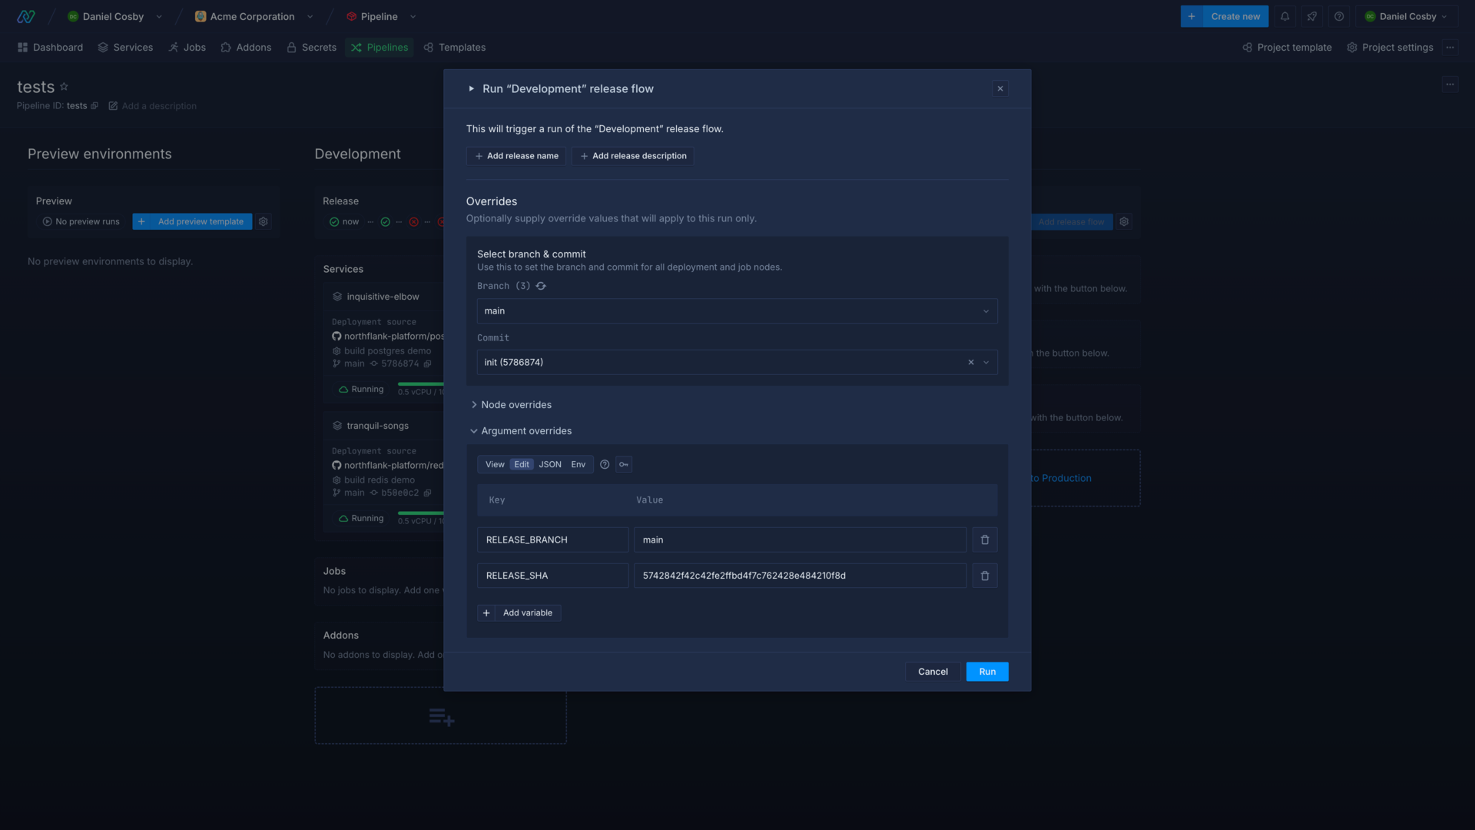Image resolution: width=1475 pixels, height=830 pixels.
Task: Delete the RELEASE_SHA variable
Action: click(985, 576)
